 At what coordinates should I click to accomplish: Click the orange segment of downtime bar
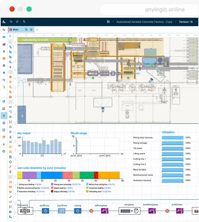[x=109, y=175]
